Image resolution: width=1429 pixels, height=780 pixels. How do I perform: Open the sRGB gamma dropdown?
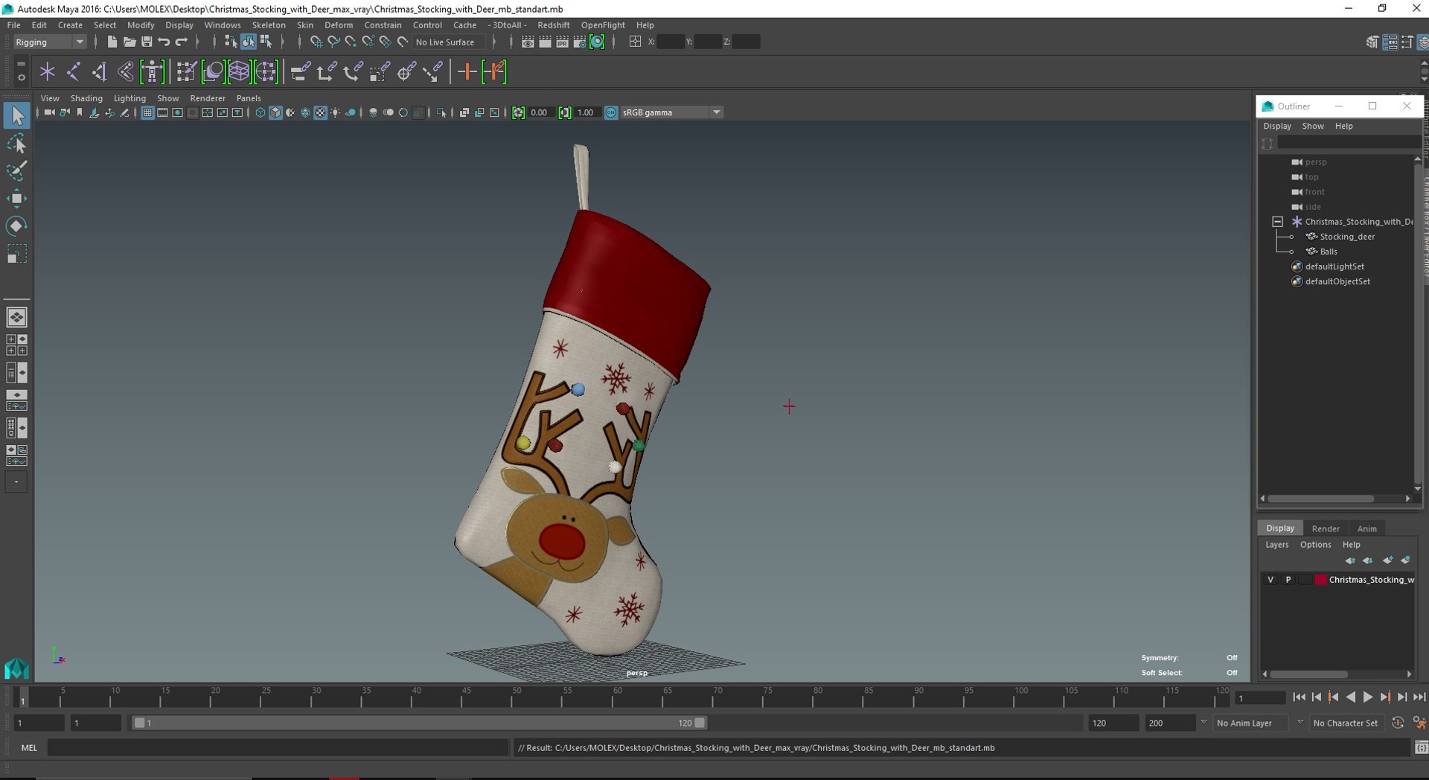pos(671,112)
